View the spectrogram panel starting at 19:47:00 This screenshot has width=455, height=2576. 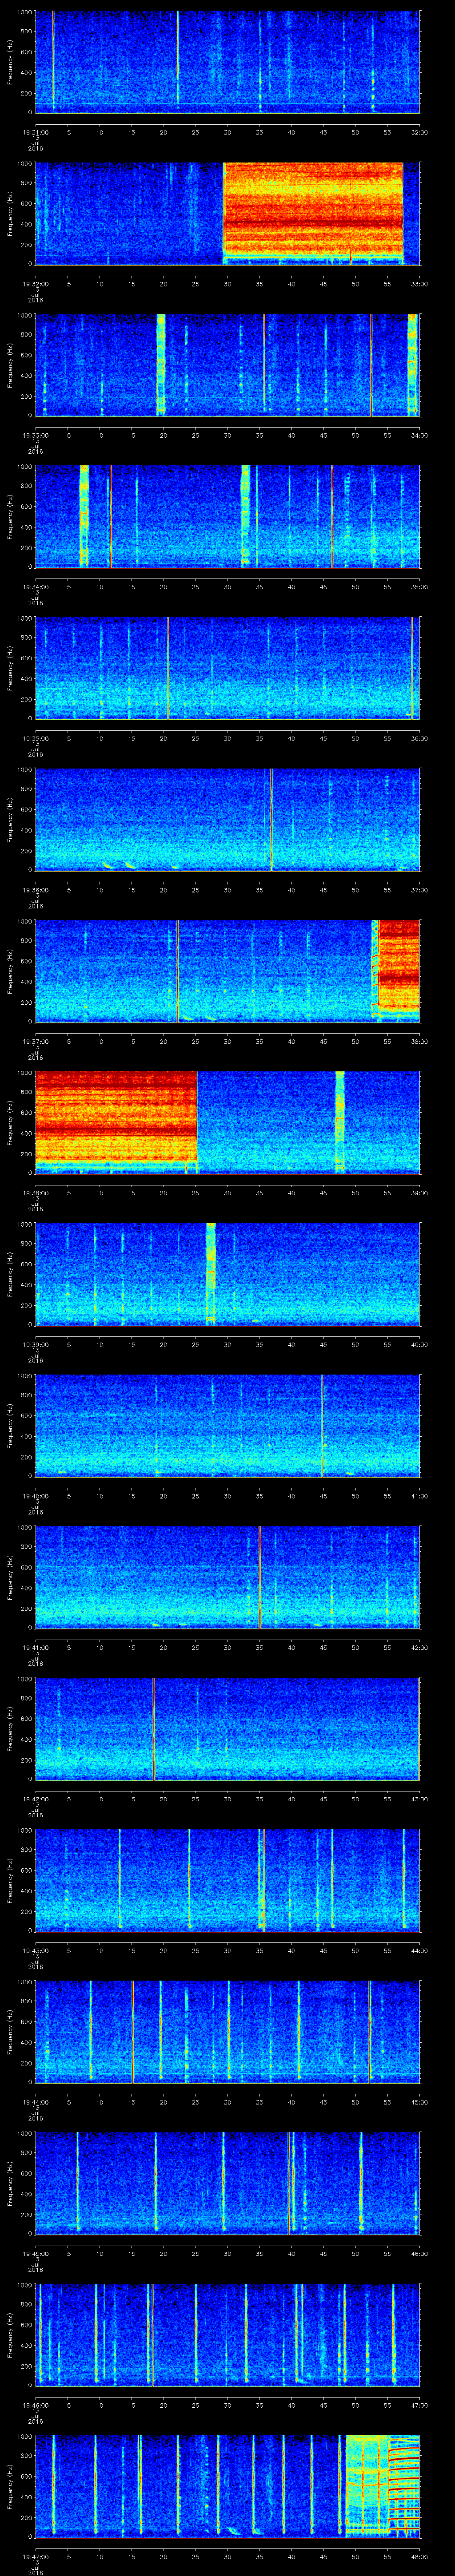point(227,2485)
